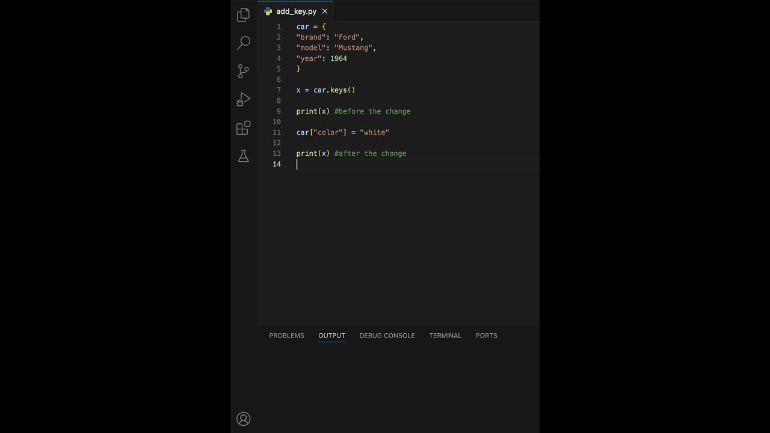Screen dimensions: 770x433
Task: Click the #before the change comment
Action: [372, 111]
